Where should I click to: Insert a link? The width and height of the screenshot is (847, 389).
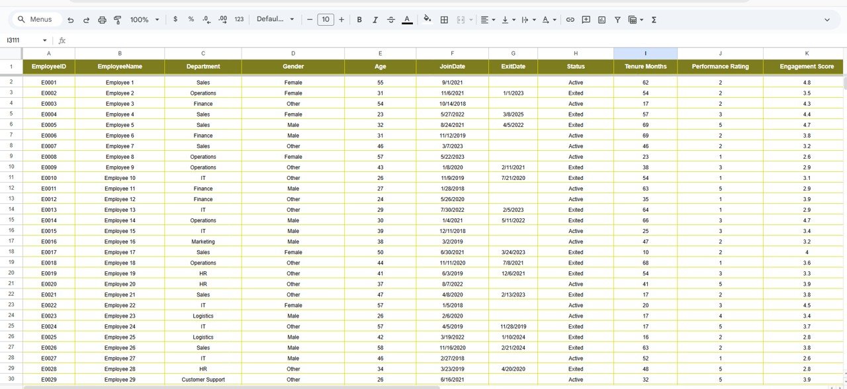(x=570, y=20)
